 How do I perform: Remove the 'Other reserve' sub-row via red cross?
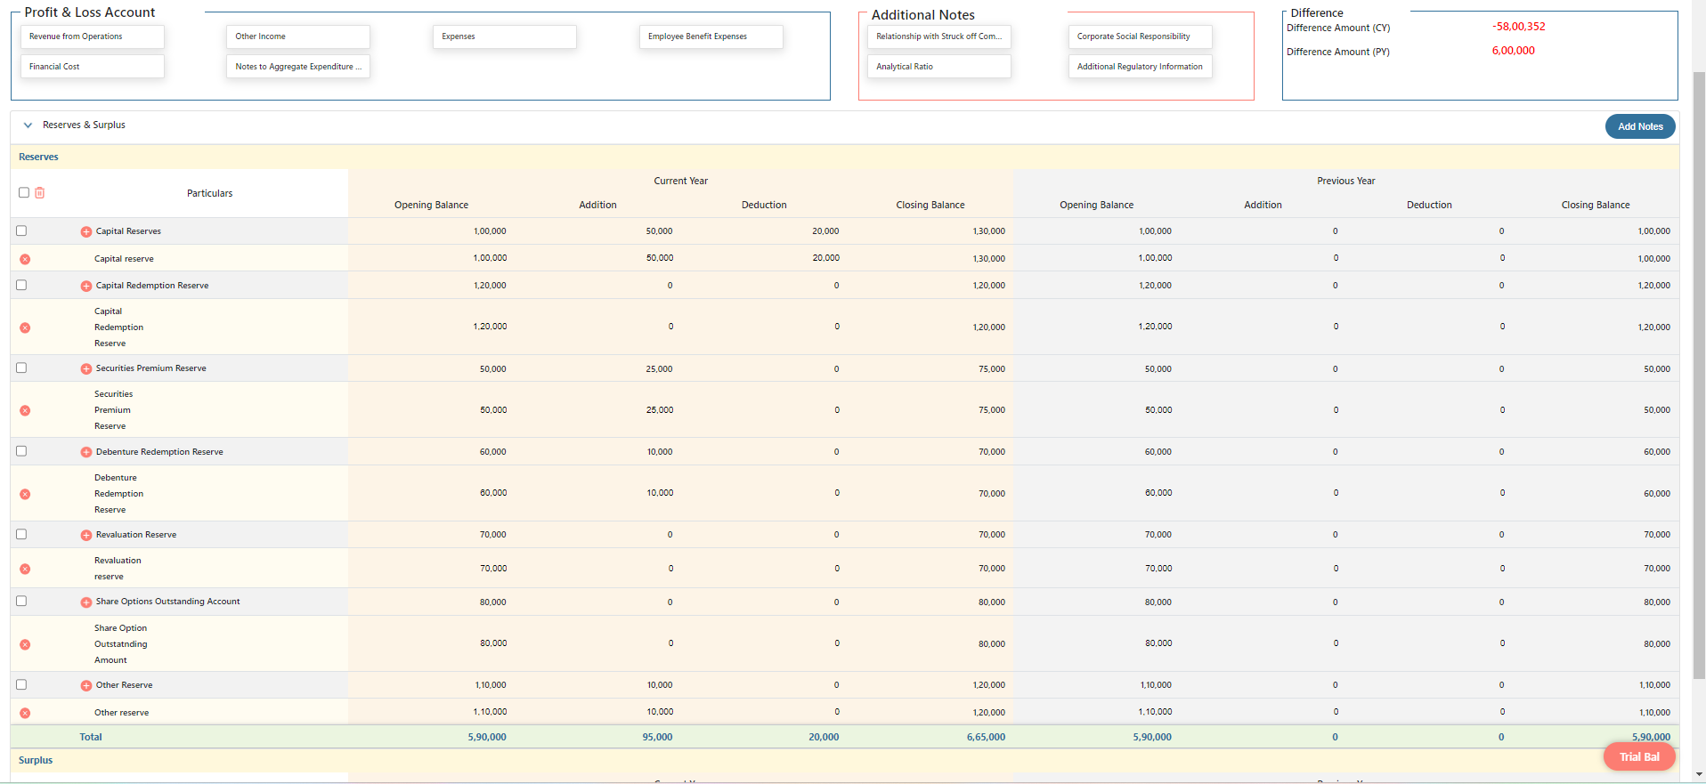click(x=25, y=713)
